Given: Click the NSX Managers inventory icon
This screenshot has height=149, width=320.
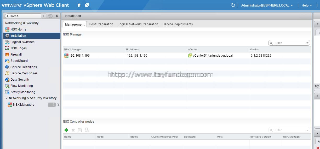Looking at the screenshot, I should pos(10,105).
